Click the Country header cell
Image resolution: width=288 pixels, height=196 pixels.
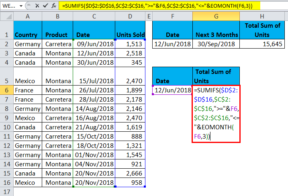[x=28, y=30]
